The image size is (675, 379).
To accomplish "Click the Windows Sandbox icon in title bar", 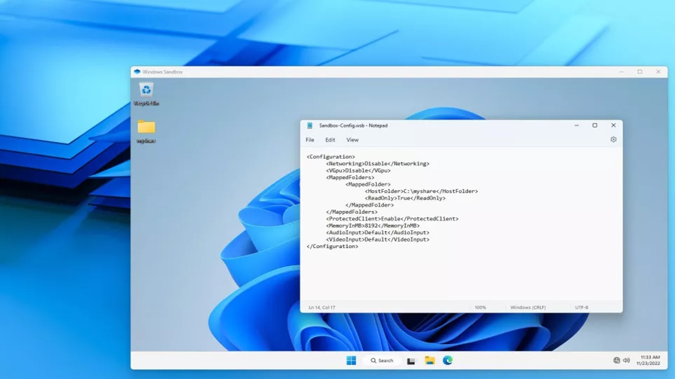I will [137, 72].
